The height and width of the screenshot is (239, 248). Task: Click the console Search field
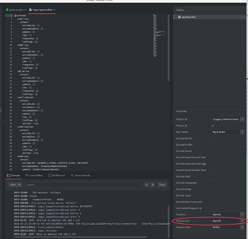point(83,185)
